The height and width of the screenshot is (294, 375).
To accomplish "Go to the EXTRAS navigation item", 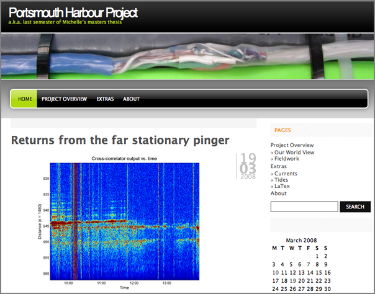I will pyautogui.click(x=105, y=99).
